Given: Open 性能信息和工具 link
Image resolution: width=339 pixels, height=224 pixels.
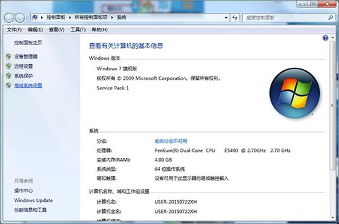Looking at the screenshot, I should tap(30, 210).
